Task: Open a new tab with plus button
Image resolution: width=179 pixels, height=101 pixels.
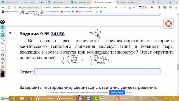Action: click(142, 2)
